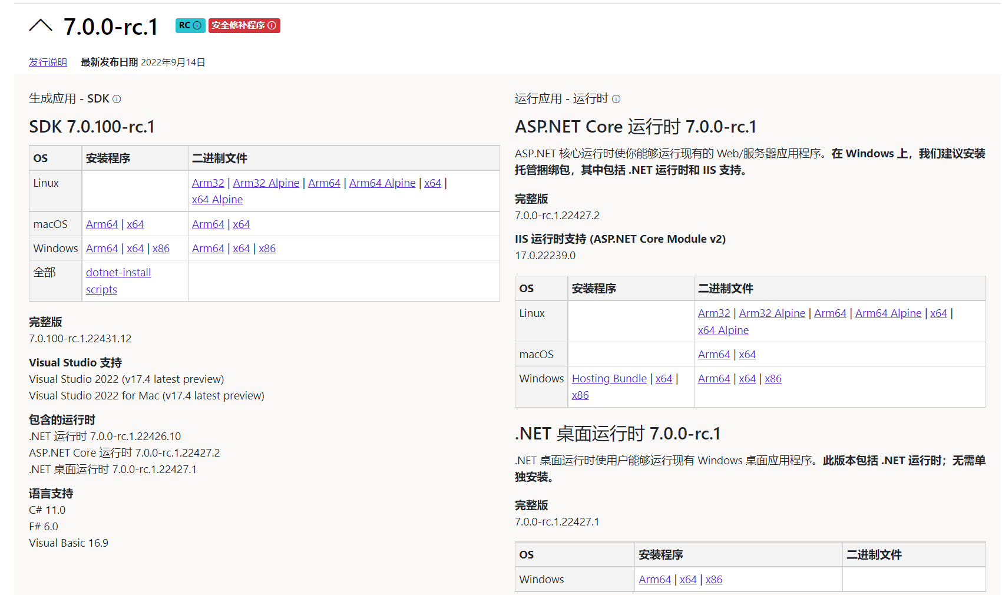The width and height of the screenshot is (1002, 595).
Task: Click the ASP.NET Core 运行时 7.0.0-rc.1 heading
Action: point(636,127)
